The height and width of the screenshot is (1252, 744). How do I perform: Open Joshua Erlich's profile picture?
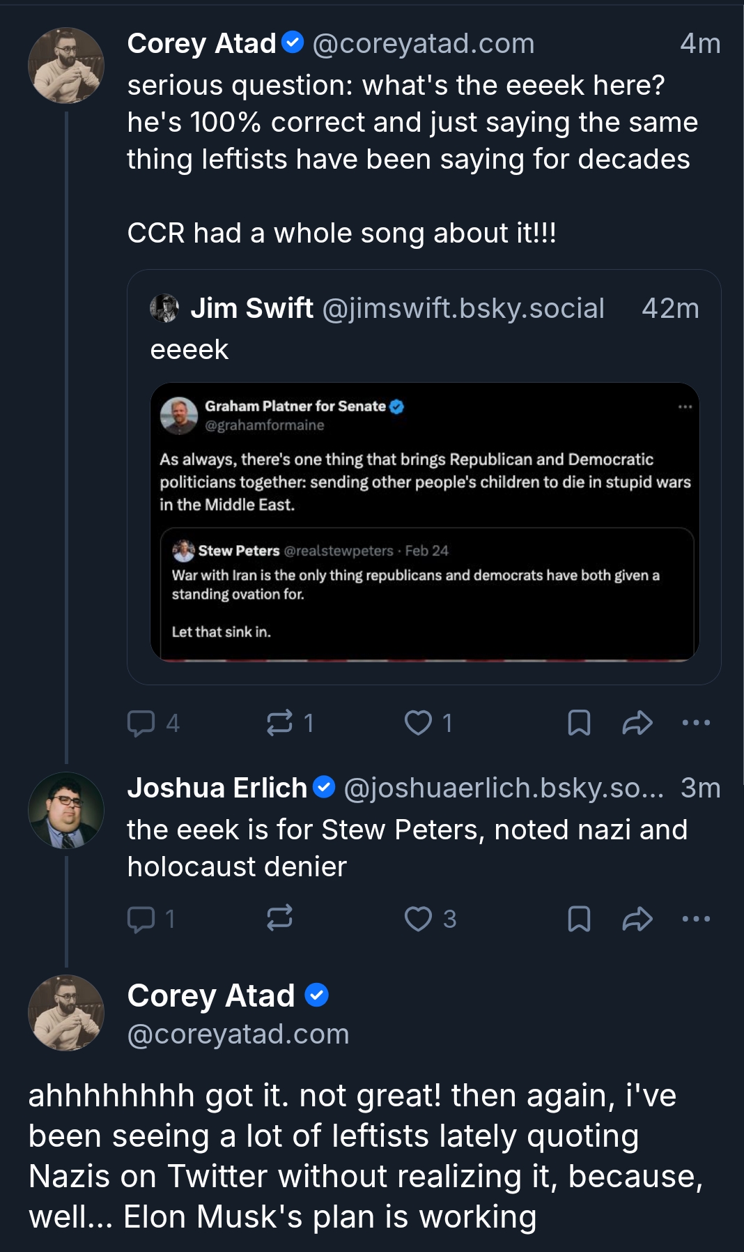tap(66, 810)
